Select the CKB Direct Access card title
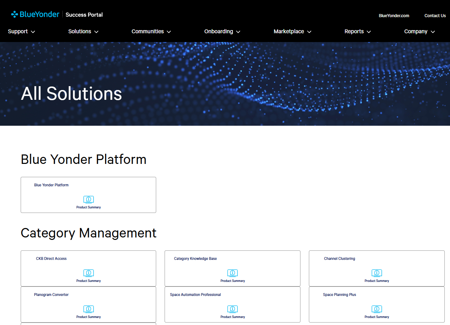 pos(51,258)
